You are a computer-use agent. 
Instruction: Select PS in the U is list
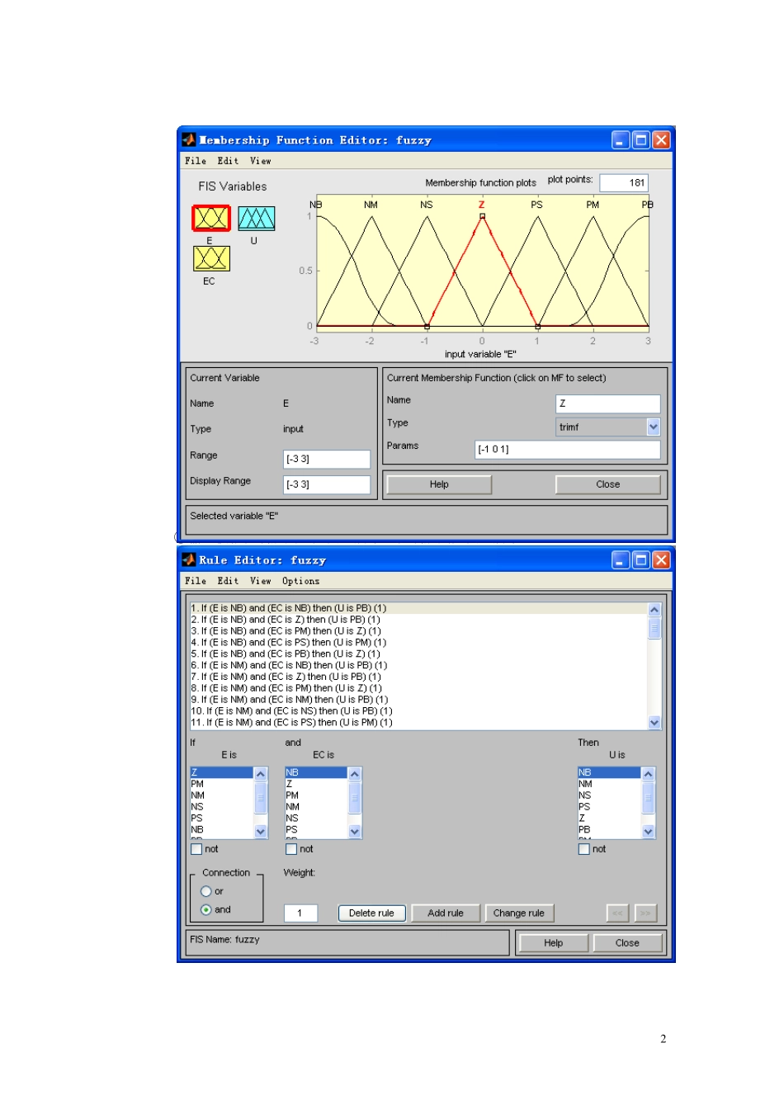point(610,807)
